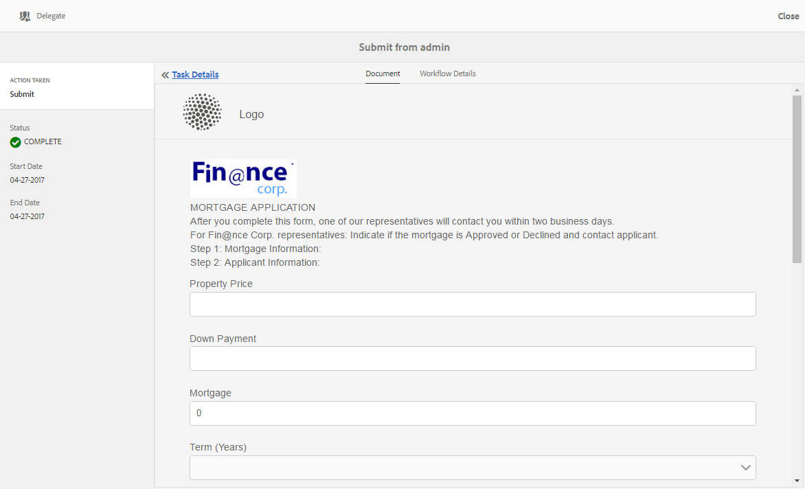The height and width of the screenshot is (489, 805).
Task: Click the vertical scrollbar thumb
Action: pyautogui.click(x=797, y=179)
